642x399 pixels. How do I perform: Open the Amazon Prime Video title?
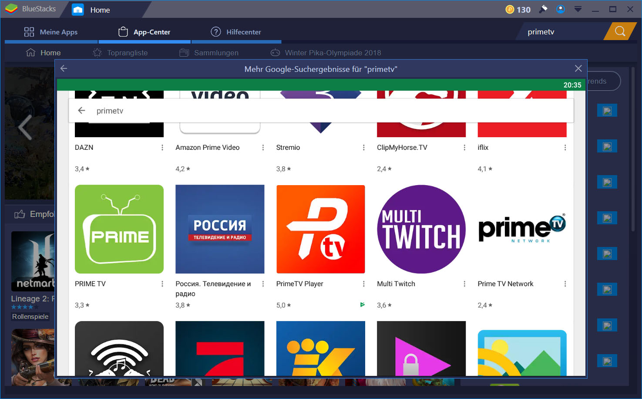[x=208, y=148]
